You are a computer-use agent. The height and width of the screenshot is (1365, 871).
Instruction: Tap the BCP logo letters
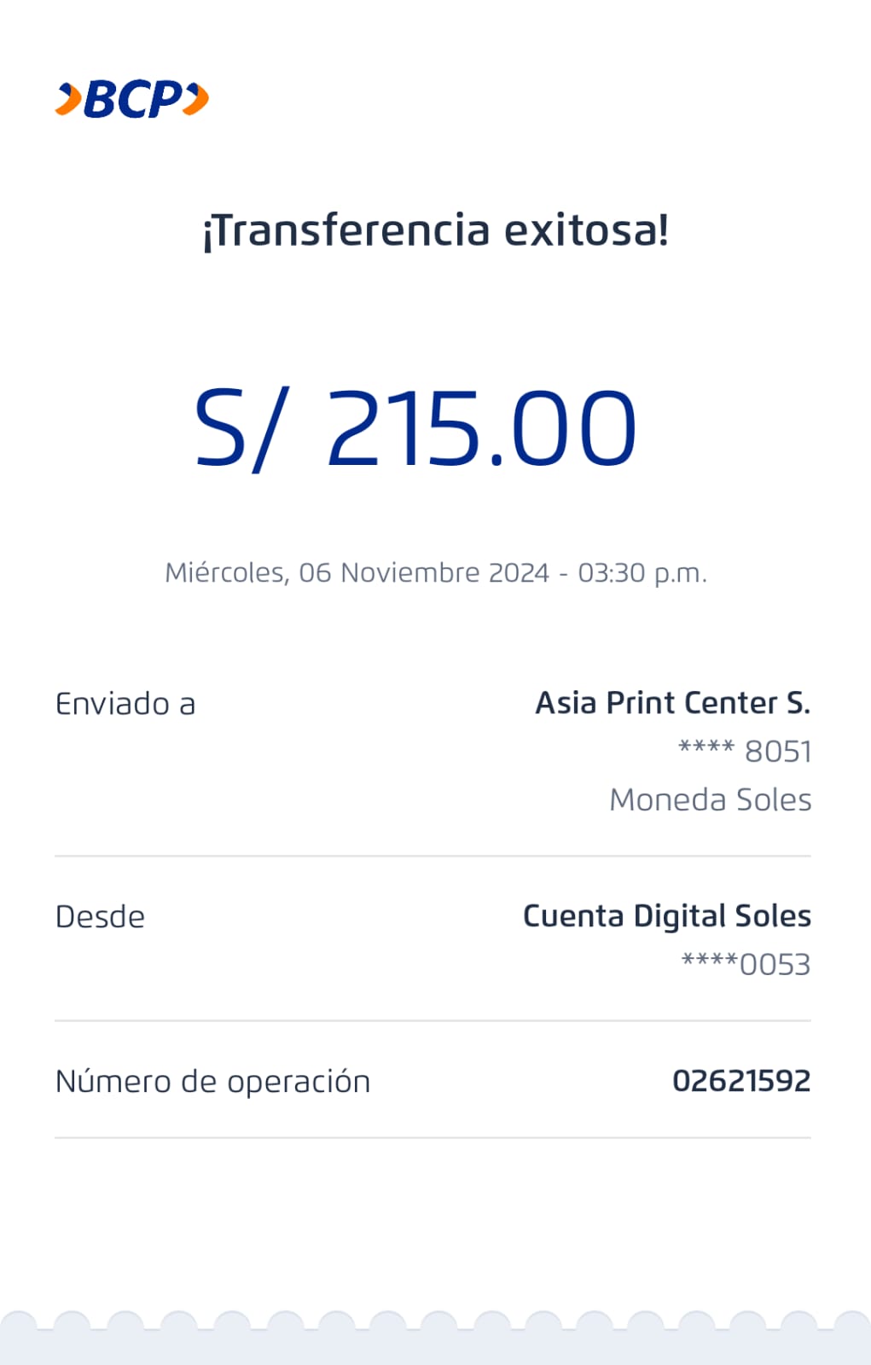tap(133, 99)
